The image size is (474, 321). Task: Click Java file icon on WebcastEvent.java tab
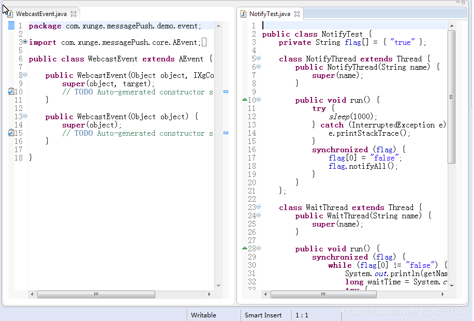[10, 14]
